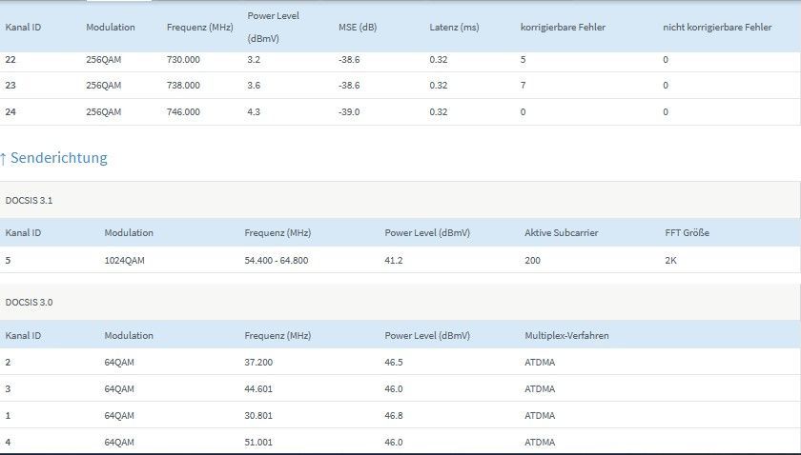
Task: Select the DOCSIS 3.1 section label
Action: click(30, 202)
